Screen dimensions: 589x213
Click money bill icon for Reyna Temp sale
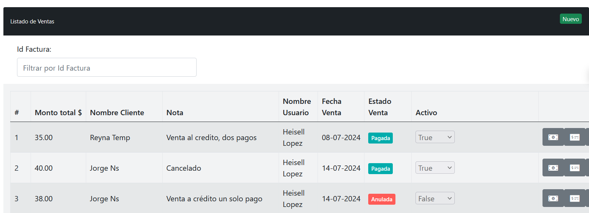point(553,137)
